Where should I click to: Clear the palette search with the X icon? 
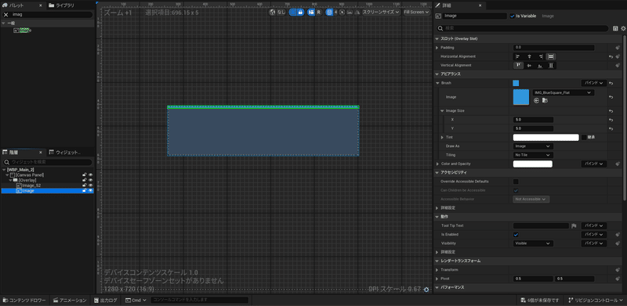point(5,14)
